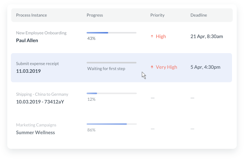The height and width of the screenshot is (159, 244).
Task: Select the 'Marketing Campaigns' label
Action: (x=36, y=125)
